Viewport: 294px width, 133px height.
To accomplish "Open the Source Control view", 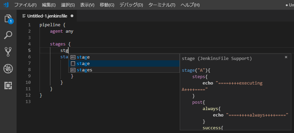I will (8, 52).
